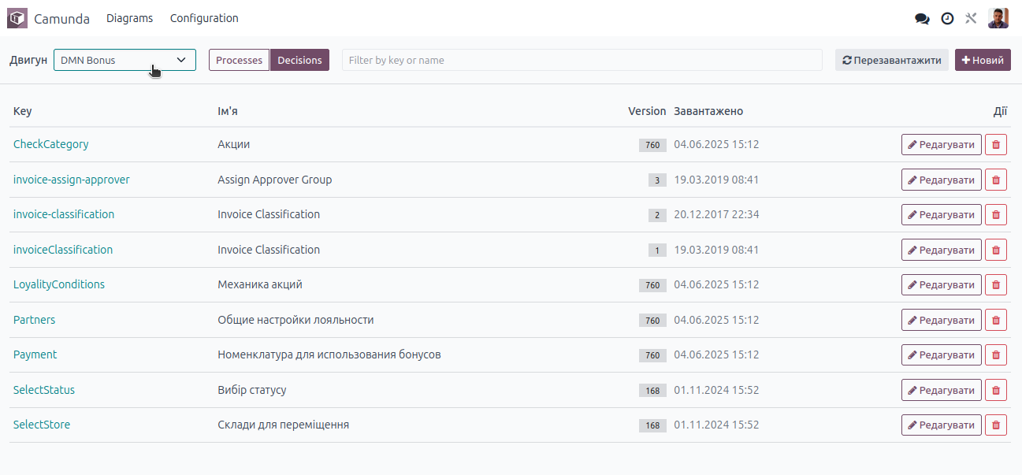Screen dimensions: 1022x475
Task: Delete the invoice-classification row
Action: point(996,214)
